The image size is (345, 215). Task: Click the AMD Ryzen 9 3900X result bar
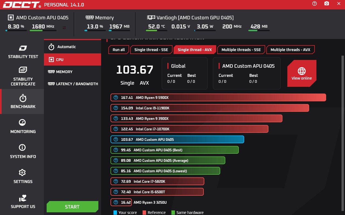click(x=196, y=119)
